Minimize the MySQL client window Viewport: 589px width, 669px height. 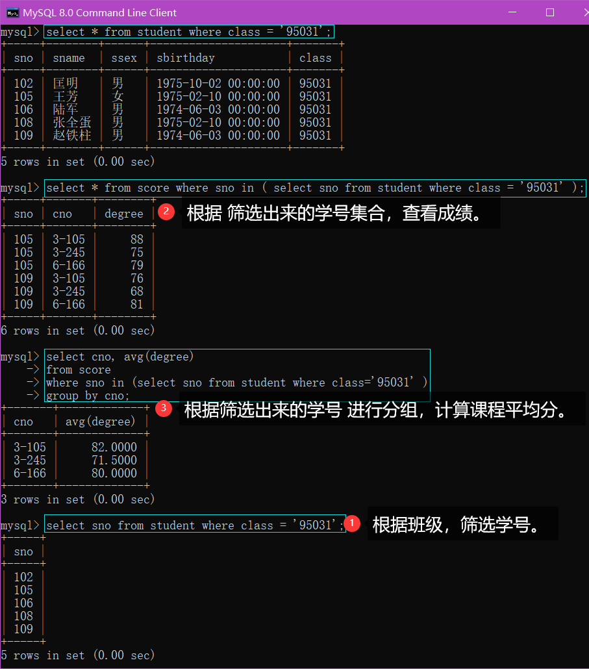[x=512, y=12]
